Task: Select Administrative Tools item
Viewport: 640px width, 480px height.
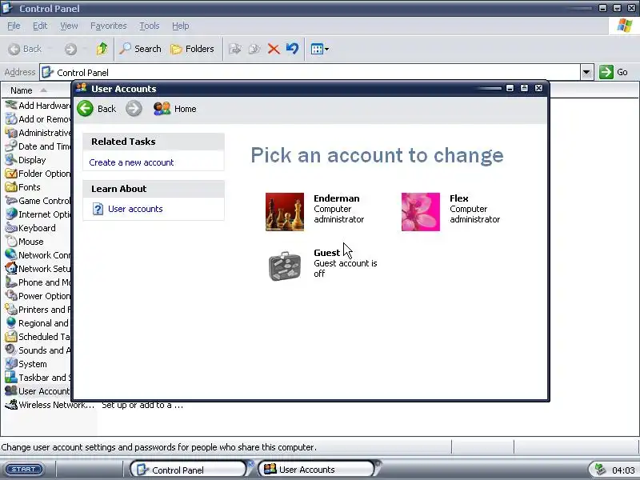Action: 38,133
